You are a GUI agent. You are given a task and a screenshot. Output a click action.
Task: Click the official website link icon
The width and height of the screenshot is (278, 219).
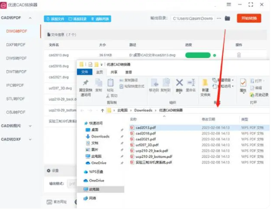pos(49,202)
